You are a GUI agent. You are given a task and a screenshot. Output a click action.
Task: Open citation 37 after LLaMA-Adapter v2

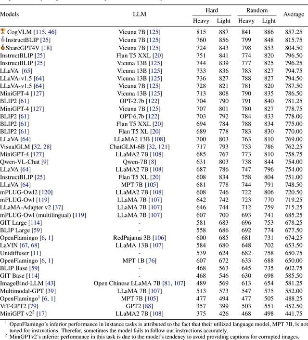[x=58, y=207]
